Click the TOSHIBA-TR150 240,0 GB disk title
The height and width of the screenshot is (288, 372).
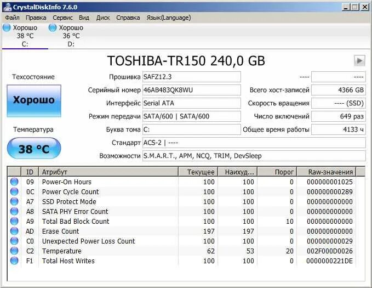pyautogui.click(x=186, y=61)
